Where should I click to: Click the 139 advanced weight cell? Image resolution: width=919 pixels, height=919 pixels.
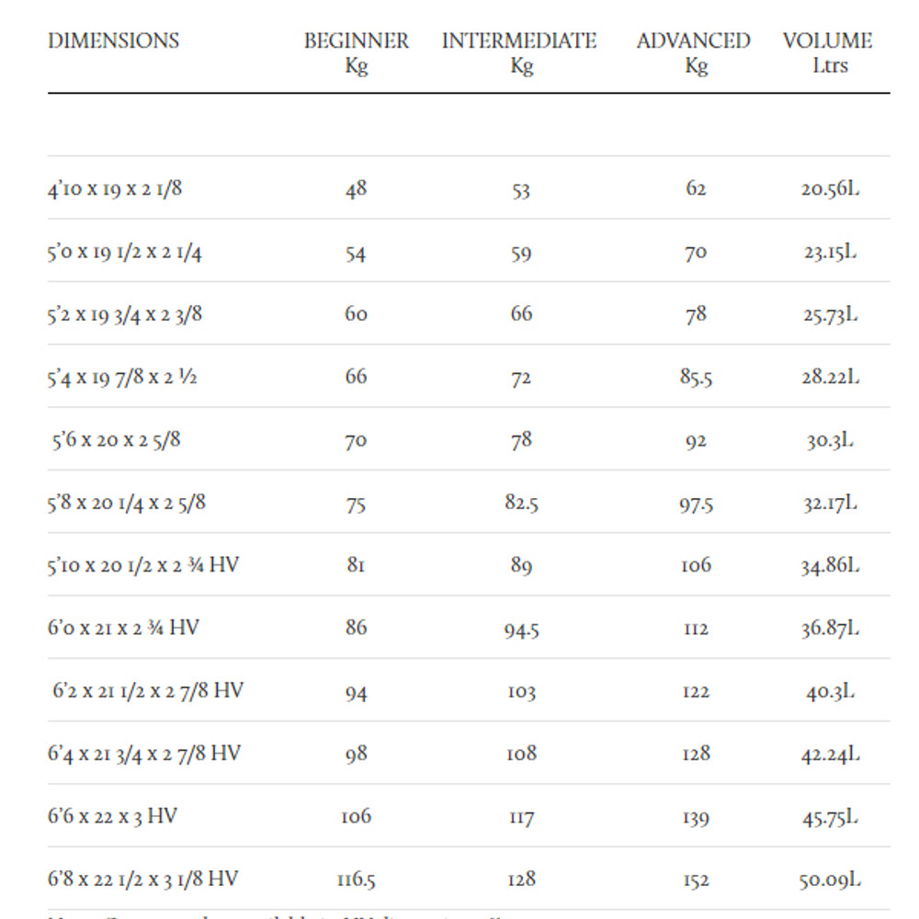696,817
